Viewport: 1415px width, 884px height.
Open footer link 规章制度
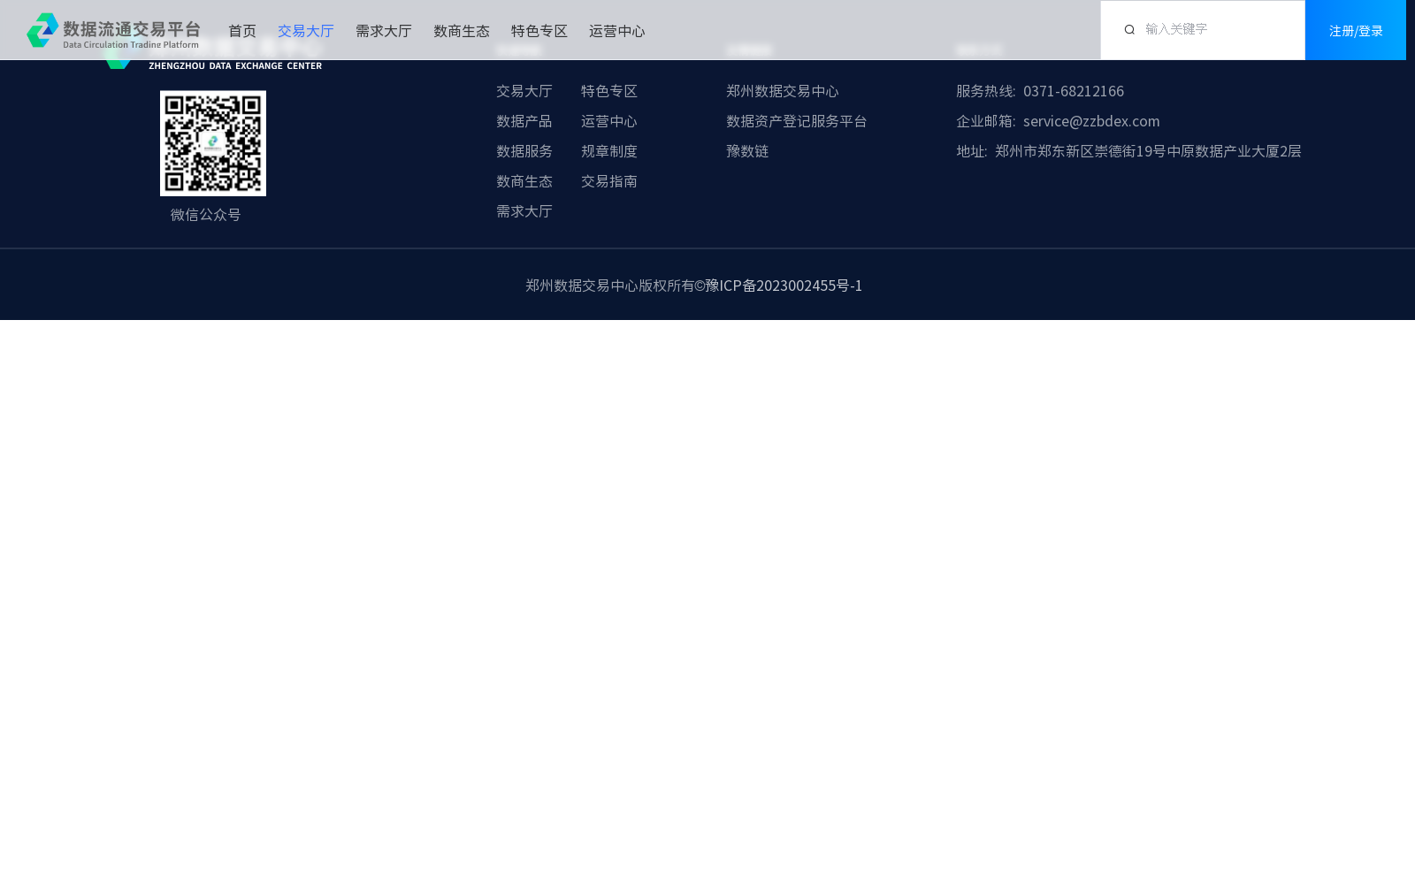(609, 151)
